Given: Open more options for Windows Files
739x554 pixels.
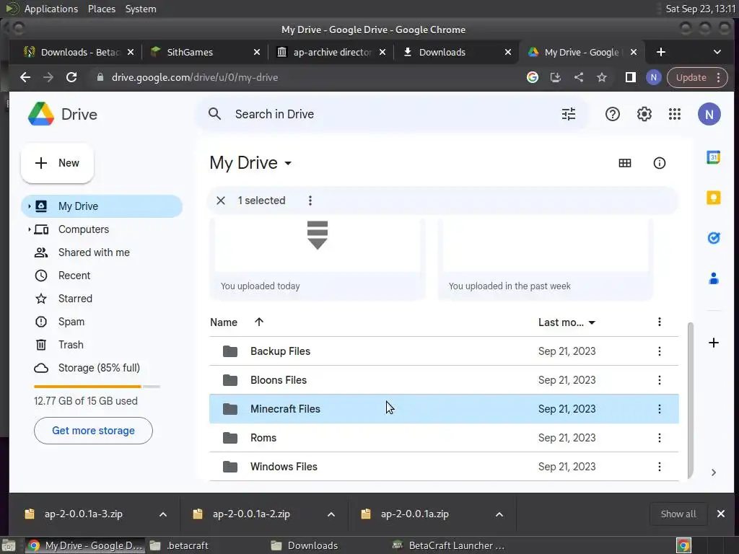Looking at the screenshot, I should pyautogui.click(x=659, y=467).
